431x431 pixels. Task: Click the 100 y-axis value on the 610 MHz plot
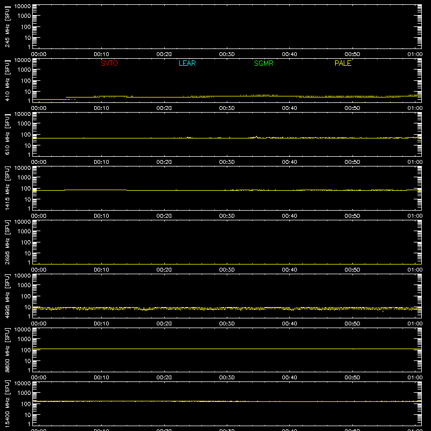click(x=26, y=135)
